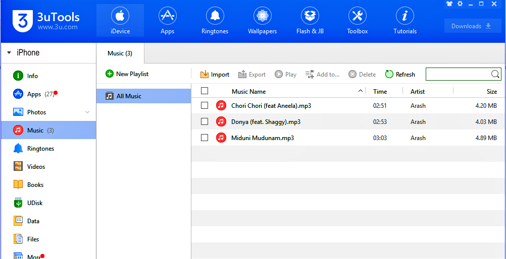506x259 pixels.
Task: Open the skin shirt icon in title bar
Action: tap(449, 4)
